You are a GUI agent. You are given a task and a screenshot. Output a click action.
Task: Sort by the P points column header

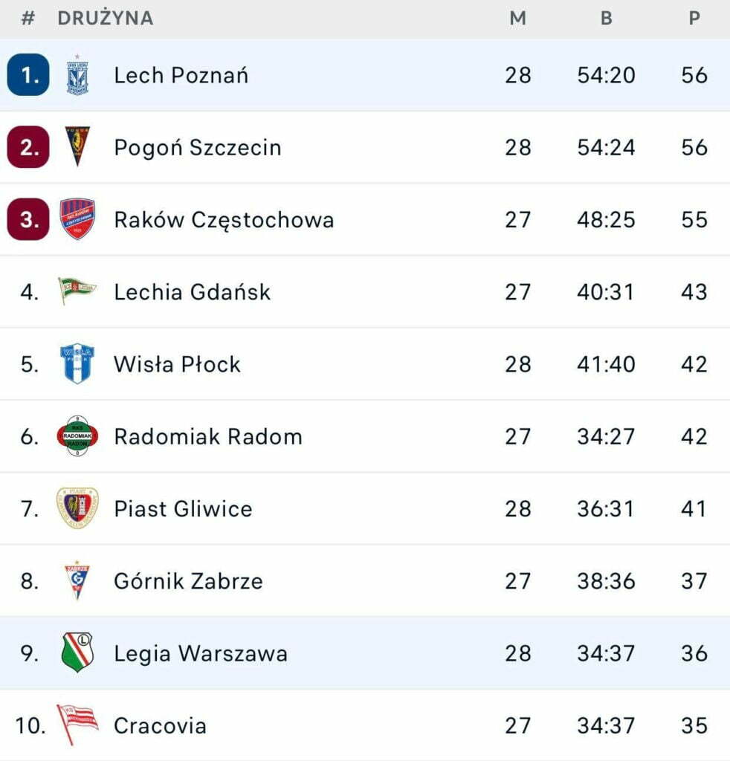694,19
